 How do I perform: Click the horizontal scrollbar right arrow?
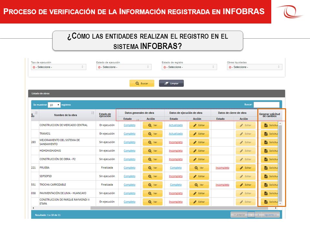click(x=276, y=208)
